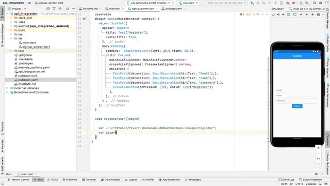The height and width of the screenshot is (186, 330).
Task: Click Collapse All icon in Project panel
Action: pyautogui.click(x=60, y=9)
